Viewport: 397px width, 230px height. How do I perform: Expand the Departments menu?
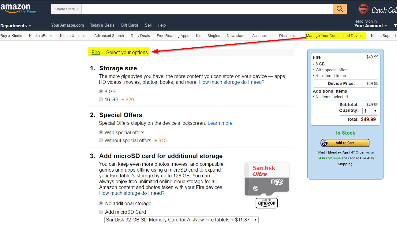coord(16,26)
